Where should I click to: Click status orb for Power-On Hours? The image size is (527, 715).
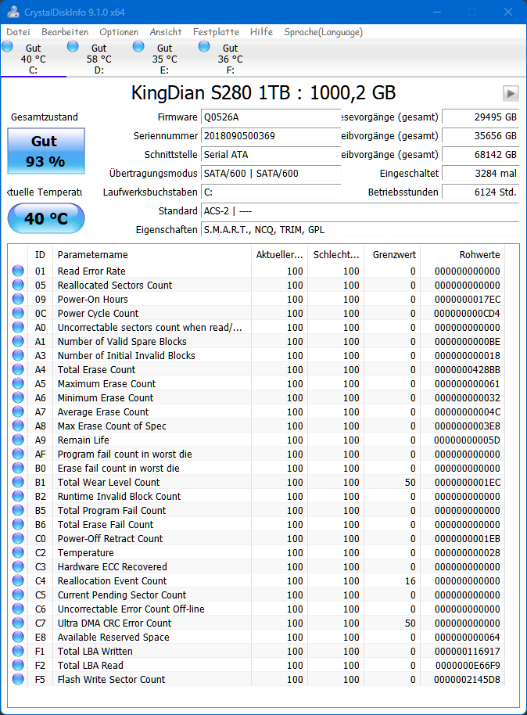18,299
